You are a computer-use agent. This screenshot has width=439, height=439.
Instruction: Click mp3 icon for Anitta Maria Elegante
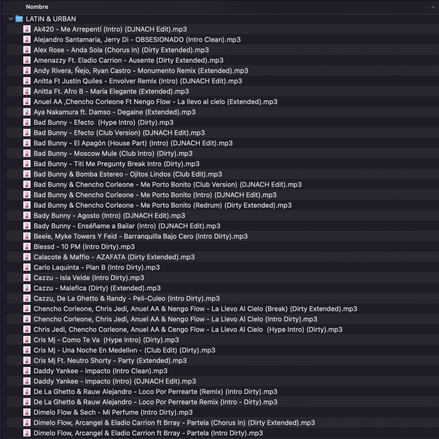(x=27, y=91)
